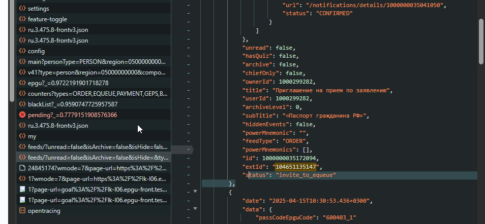Image resolution: width=485 pixels, height=224 pixels.
Task: Select the failed pending?_=0.777 request
Action: pos(94,115)
